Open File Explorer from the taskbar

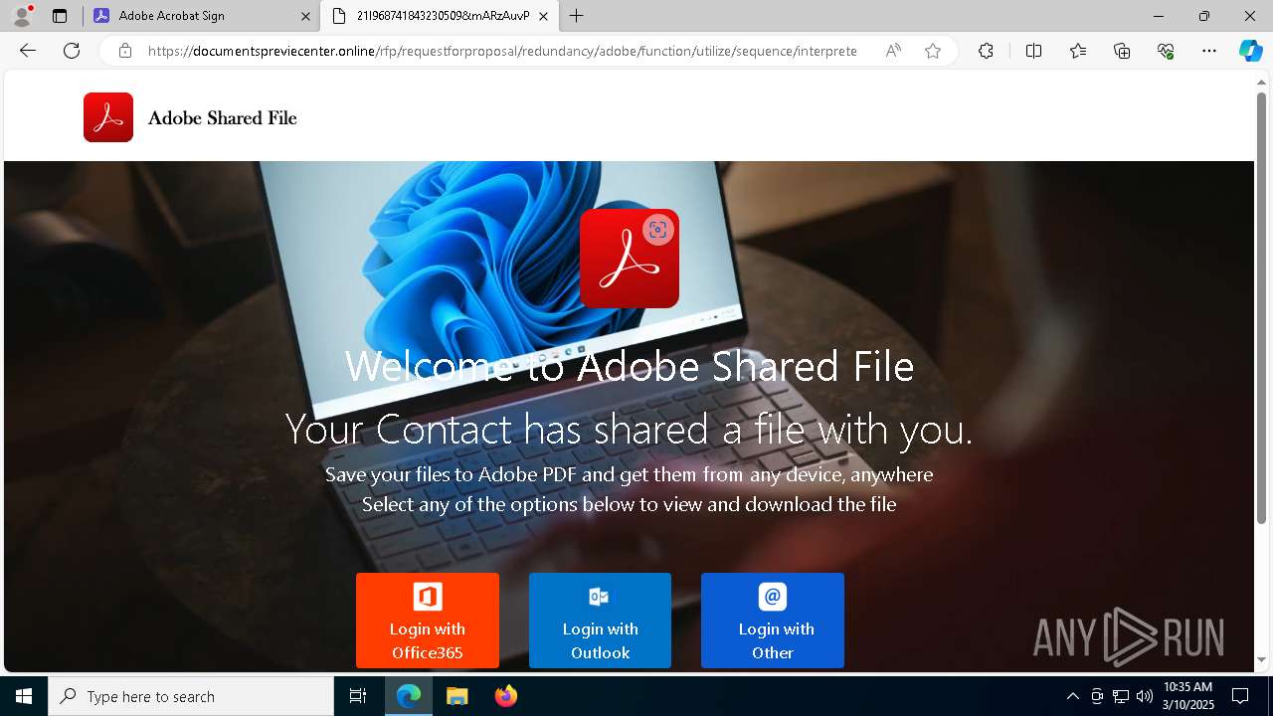coord(456,696)
